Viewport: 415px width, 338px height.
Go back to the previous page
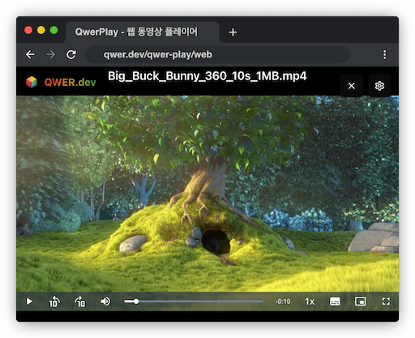(30, 54)
